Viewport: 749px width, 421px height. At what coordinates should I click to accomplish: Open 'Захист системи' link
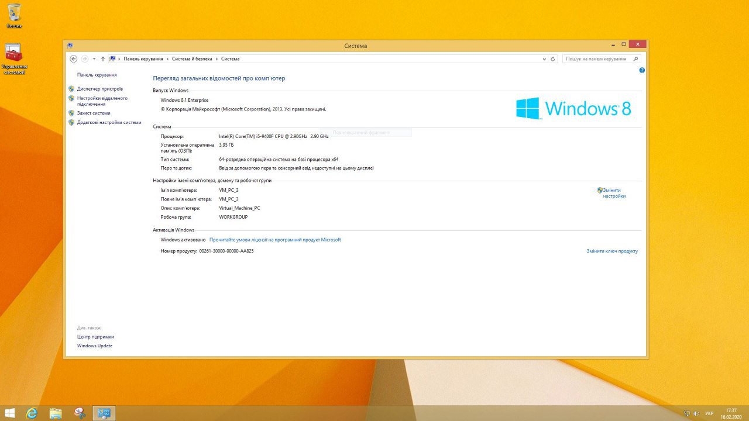pos(94,113)
